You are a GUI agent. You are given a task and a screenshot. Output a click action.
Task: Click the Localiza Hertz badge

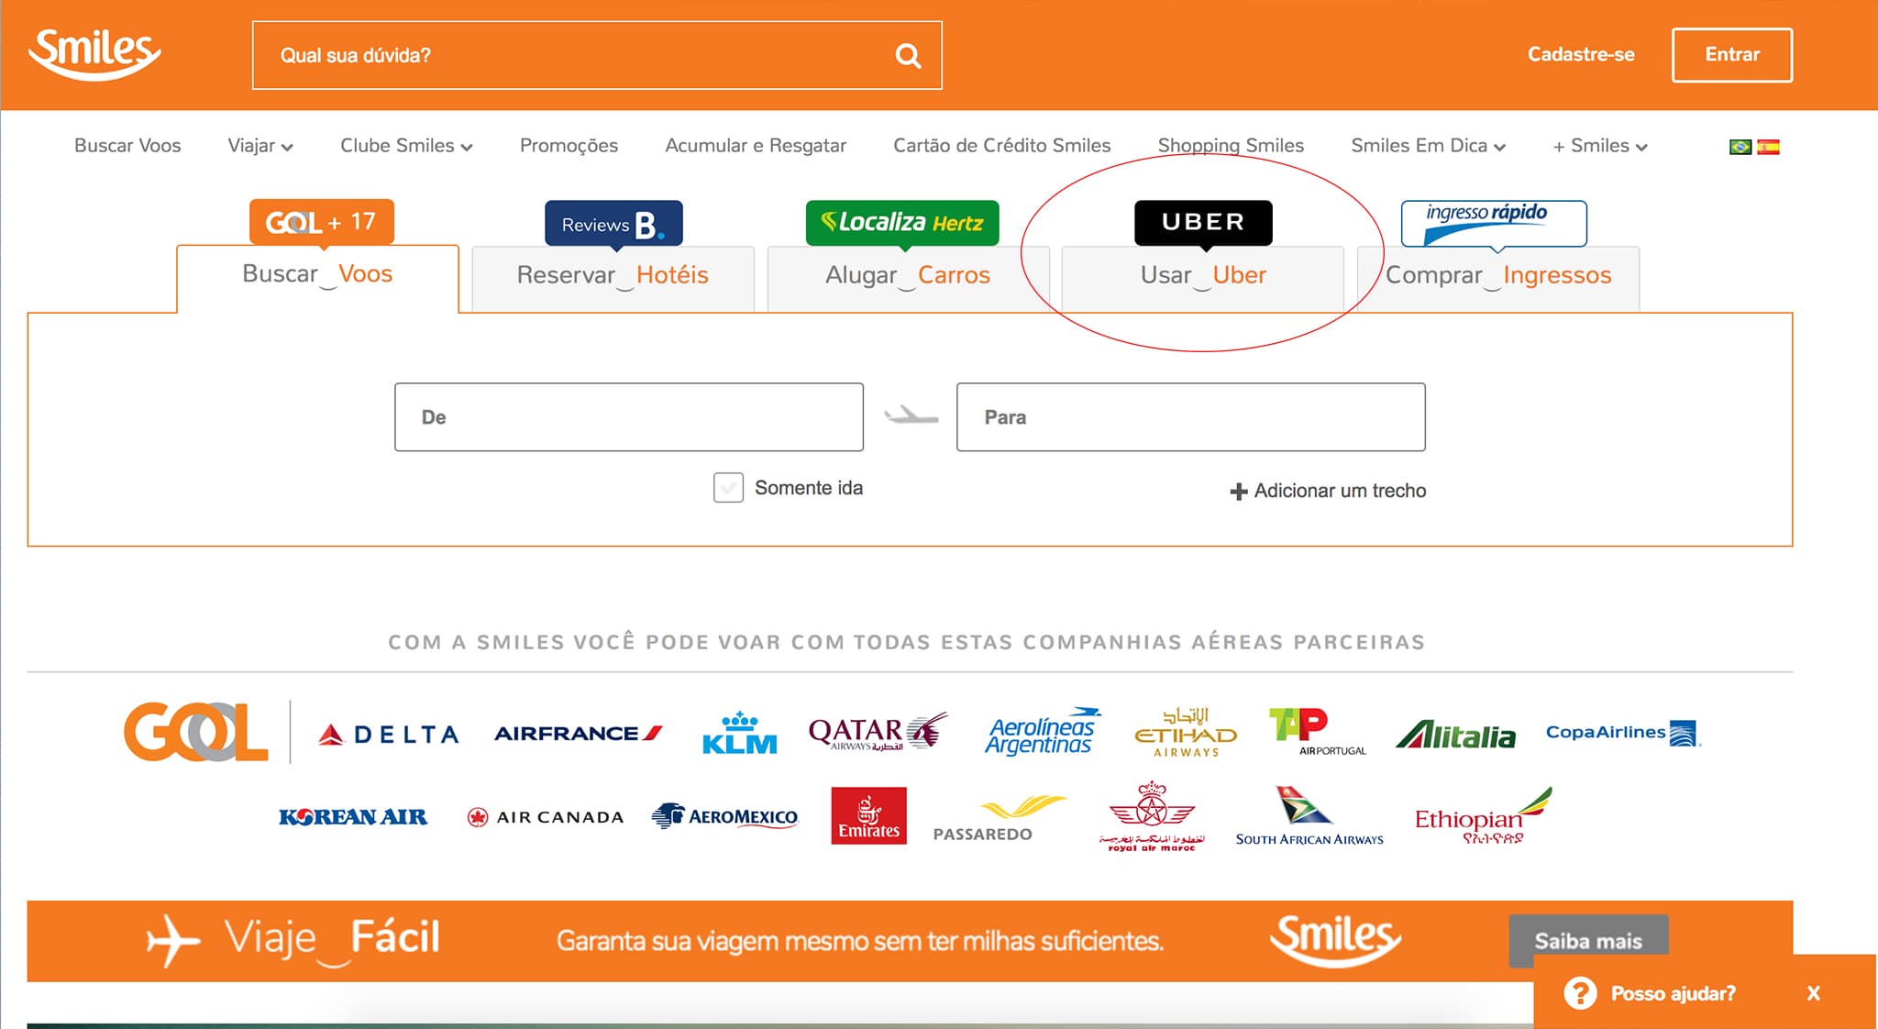tap(902, 223)
